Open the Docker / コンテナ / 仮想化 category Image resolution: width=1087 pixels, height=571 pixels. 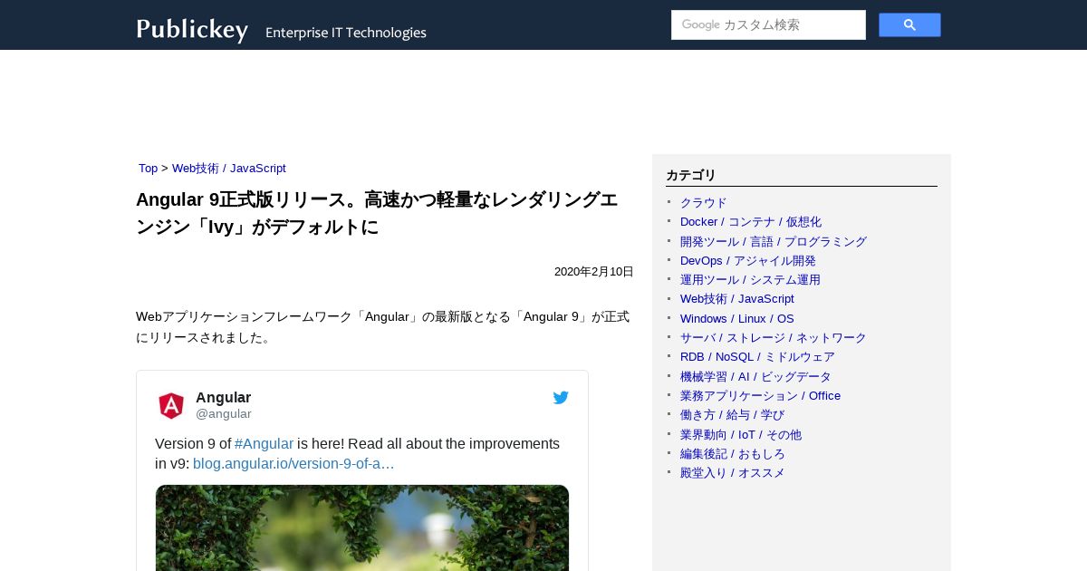(751, 222)
